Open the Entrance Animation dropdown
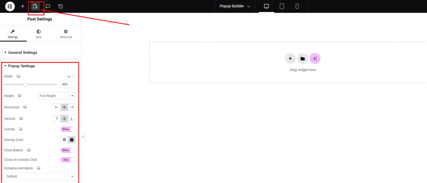Viewport: 427px width, 183px height. click(40, 176)
